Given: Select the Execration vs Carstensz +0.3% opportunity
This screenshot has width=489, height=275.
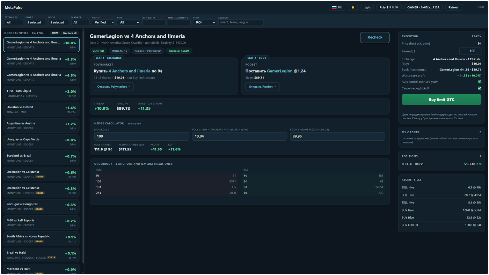Looking at the screenshot, I should tap(42, 190).
